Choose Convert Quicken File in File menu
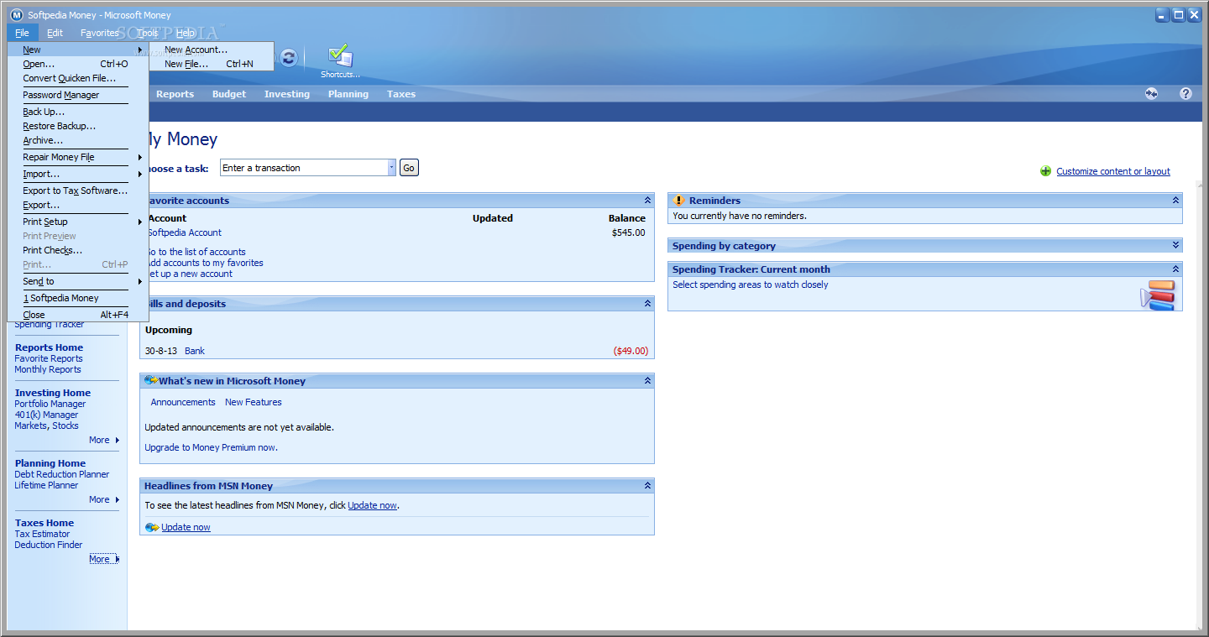Viewport: 1209px width, 637px height. coord(77,78)
